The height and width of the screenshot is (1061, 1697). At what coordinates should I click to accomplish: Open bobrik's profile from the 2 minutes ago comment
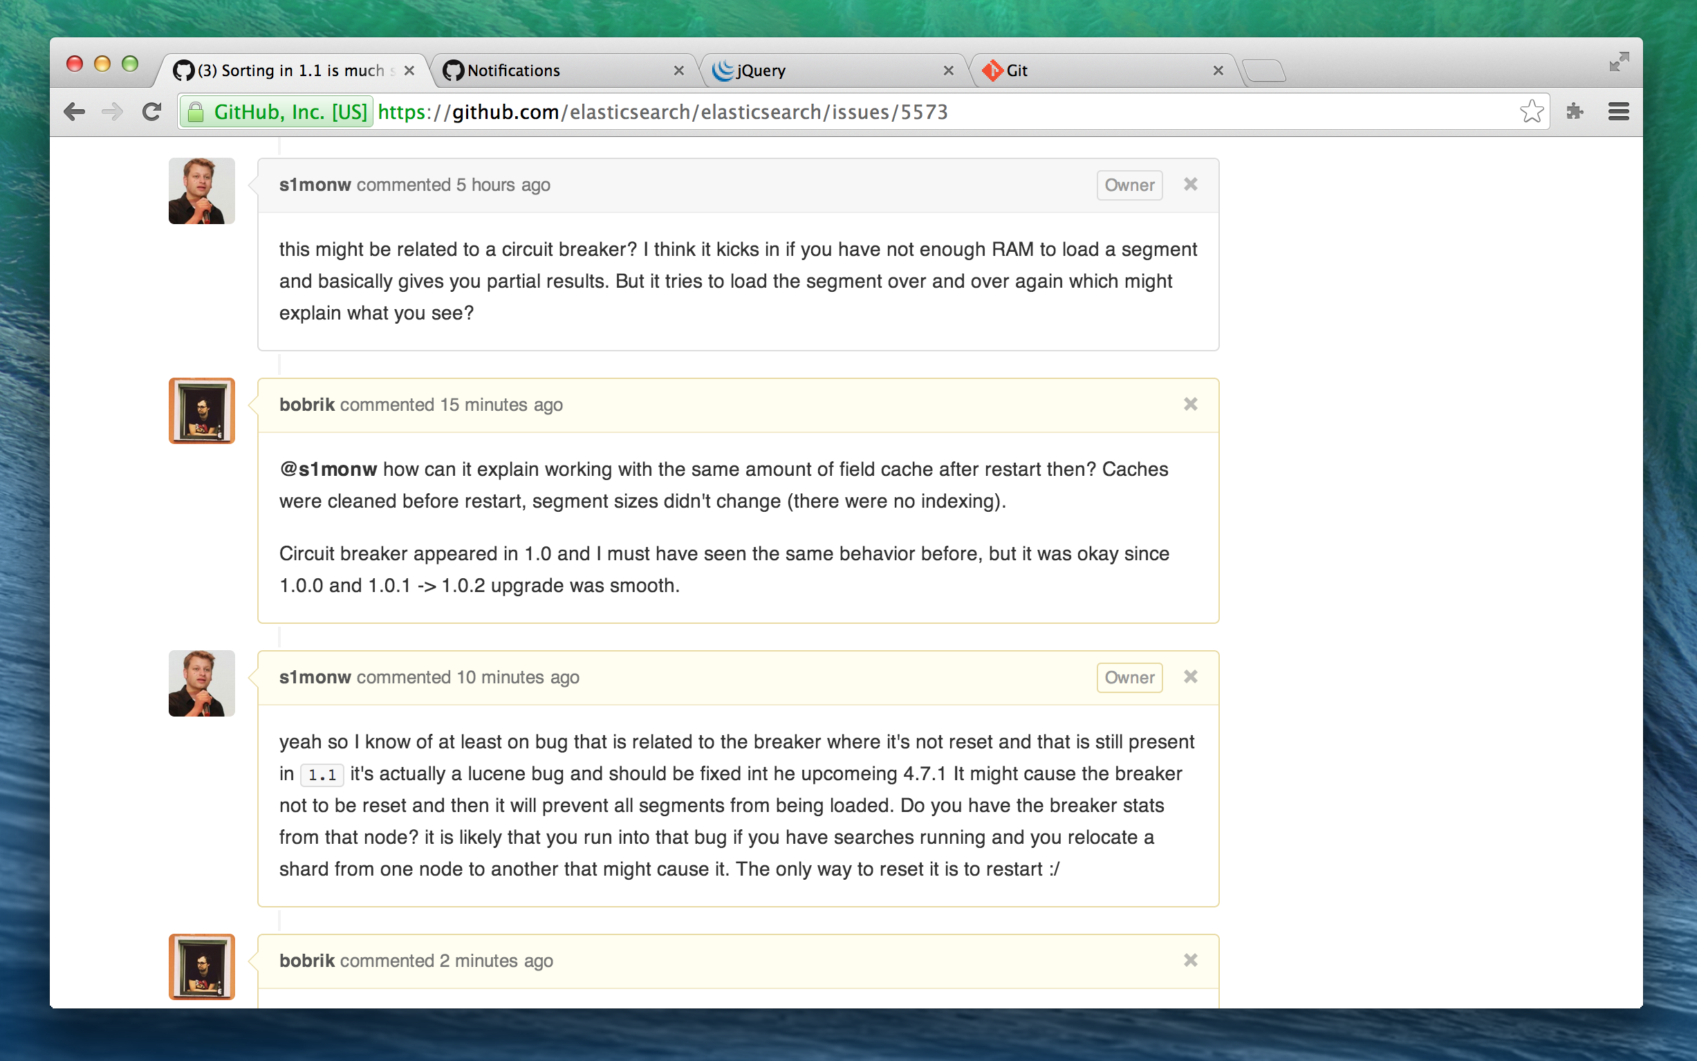pyautogui.click(x=306, y=961)
